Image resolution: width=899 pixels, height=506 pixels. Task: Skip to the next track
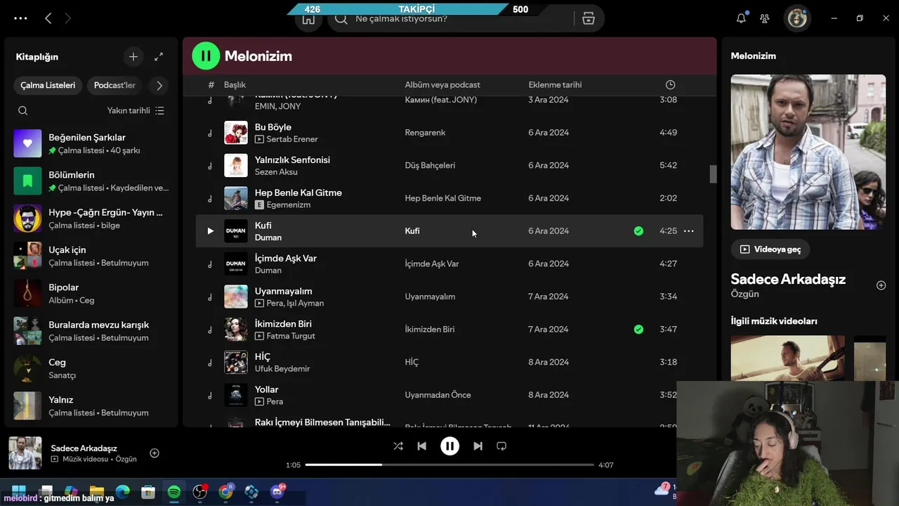pos(478,446)
